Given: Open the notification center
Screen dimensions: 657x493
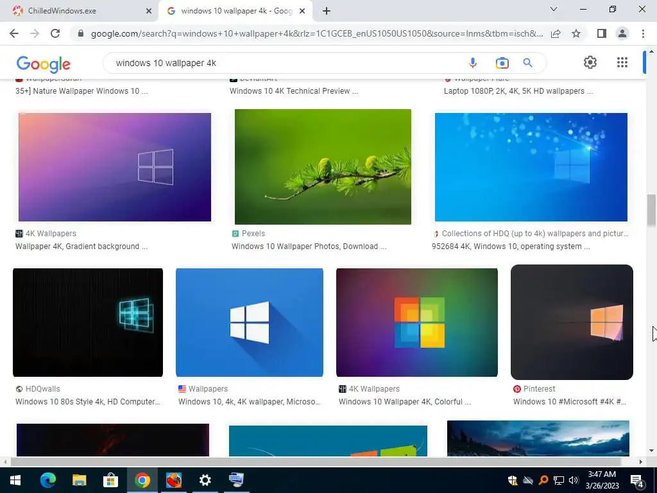Looking at the screenshot, I should (x=637, y=480).
